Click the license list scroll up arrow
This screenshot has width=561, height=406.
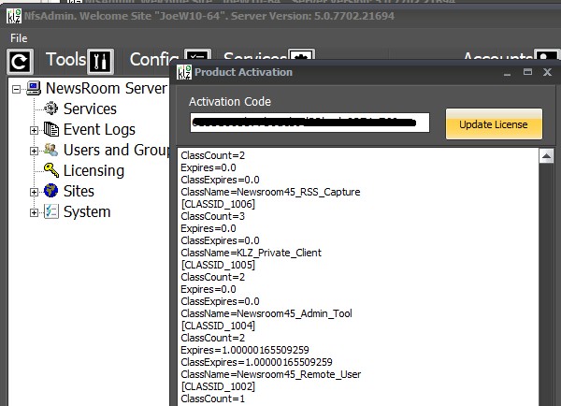pos(546,155)
